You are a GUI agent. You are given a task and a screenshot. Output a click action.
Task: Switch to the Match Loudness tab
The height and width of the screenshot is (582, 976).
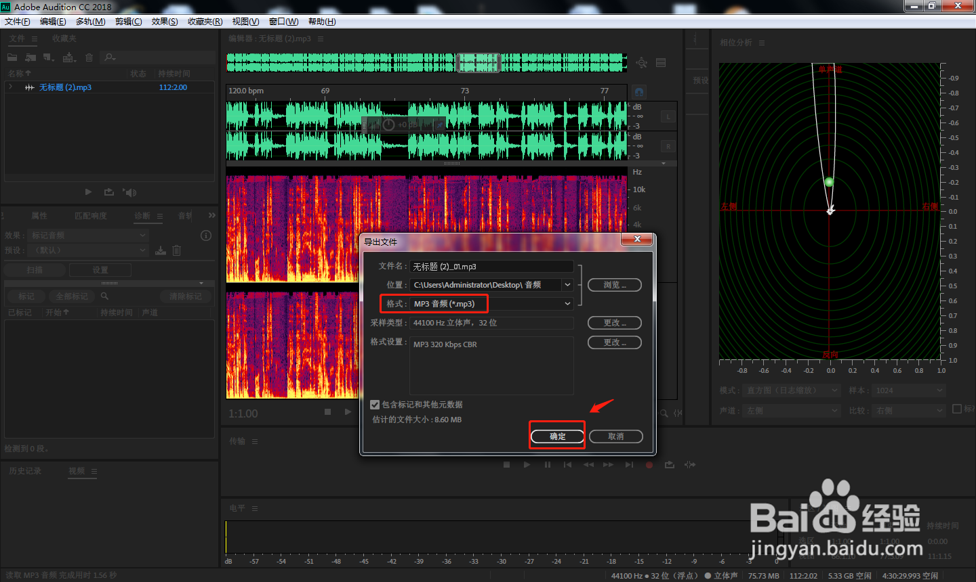pyautogui.click(x=91, y=216)
